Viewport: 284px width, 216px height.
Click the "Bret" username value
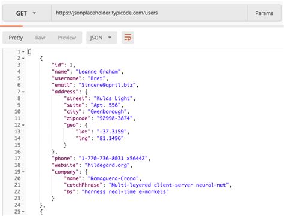tap(96, 78)
